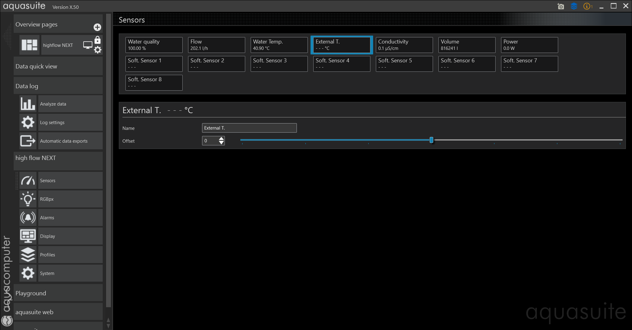The height and width of the screenshot is (330, 632).
Task: Click the desktop monitor icon on highflow NEXT
Action: pyautogui.click(x=88, y=45)
